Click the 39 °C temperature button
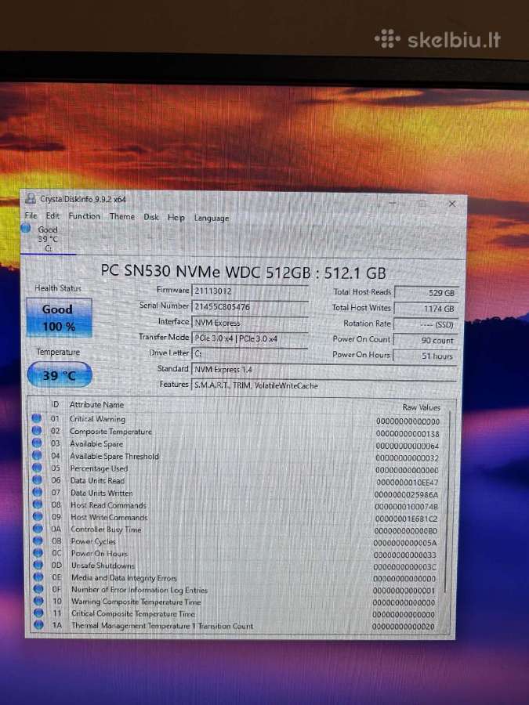 tap(60, 375)
